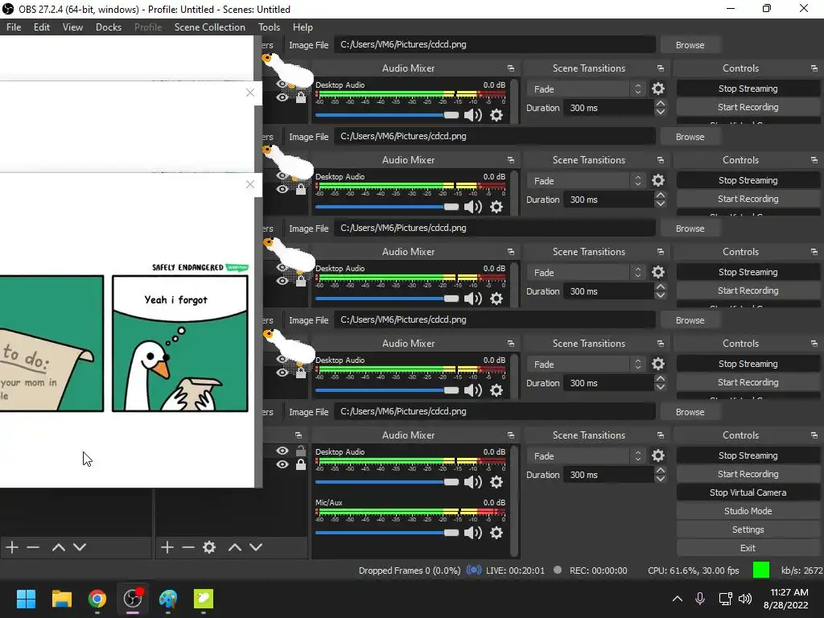Open the Tools menu
This screenshot has width=824, height=618.
[x=269, y=27]
